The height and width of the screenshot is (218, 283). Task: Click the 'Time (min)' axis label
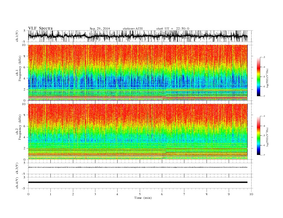[x=143, y=198]
